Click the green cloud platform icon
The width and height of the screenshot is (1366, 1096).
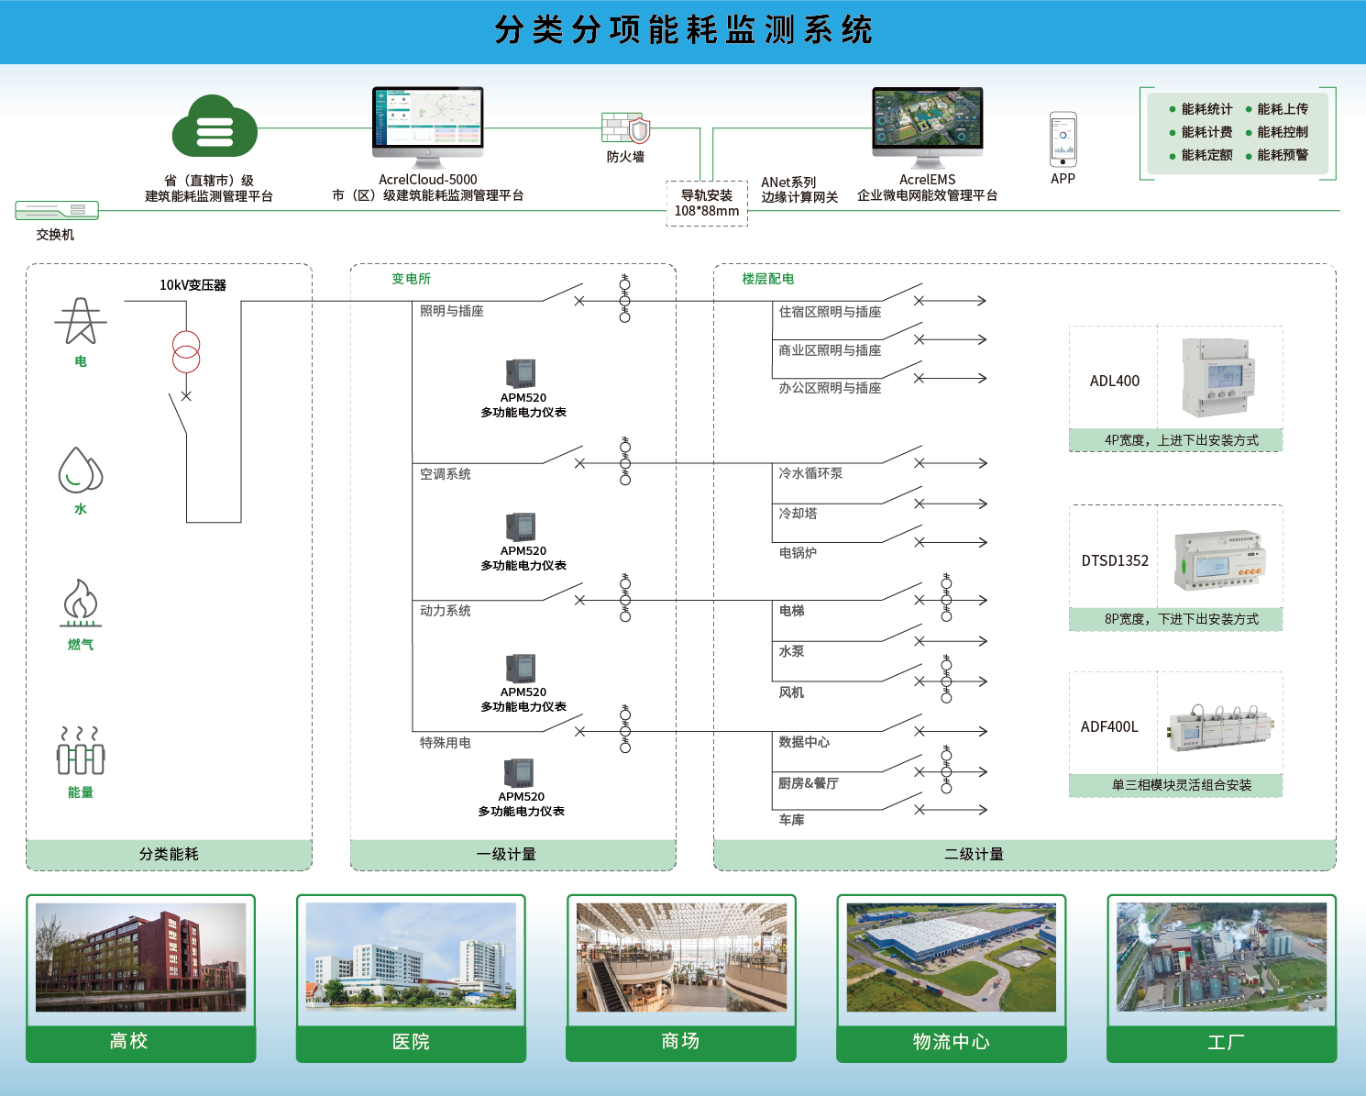coord(215,127)
